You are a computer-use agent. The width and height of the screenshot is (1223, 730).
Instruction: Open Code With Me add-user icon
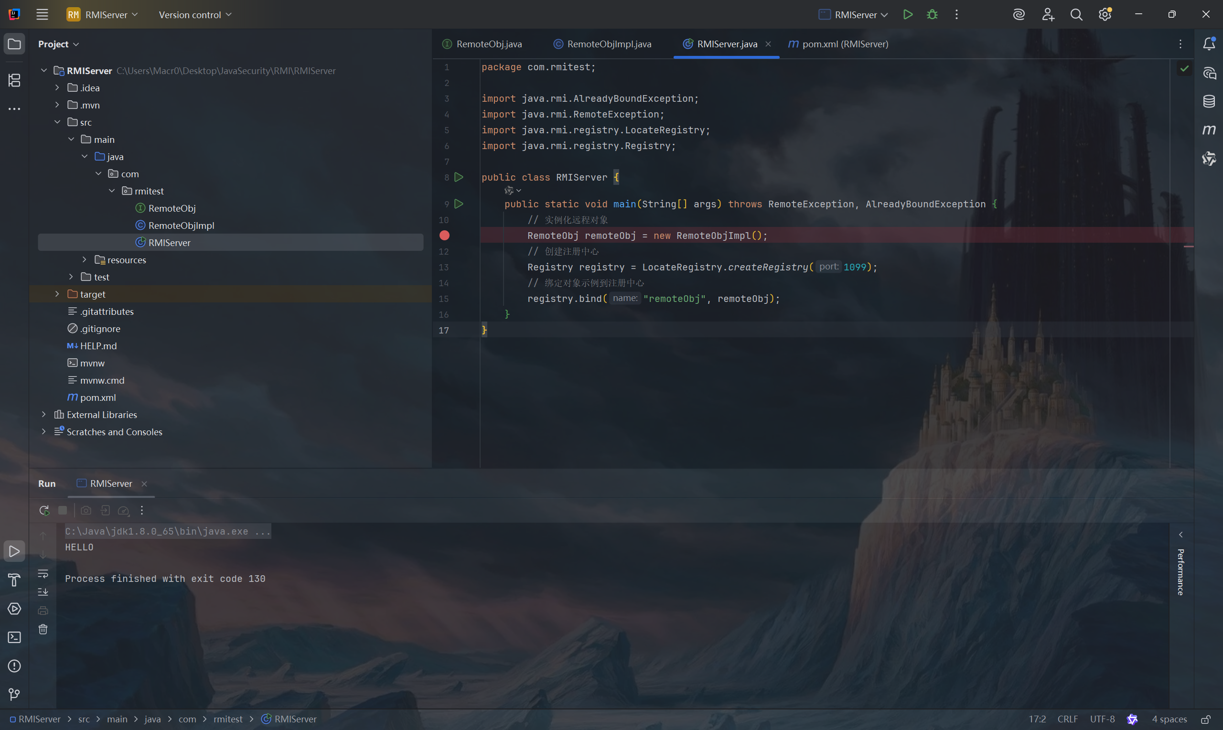(1048, 15)
